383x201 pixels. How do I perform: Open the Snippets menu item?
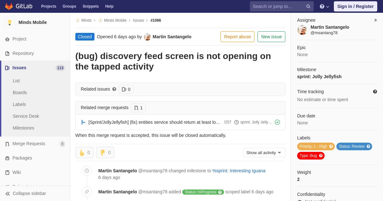(91, 6)
